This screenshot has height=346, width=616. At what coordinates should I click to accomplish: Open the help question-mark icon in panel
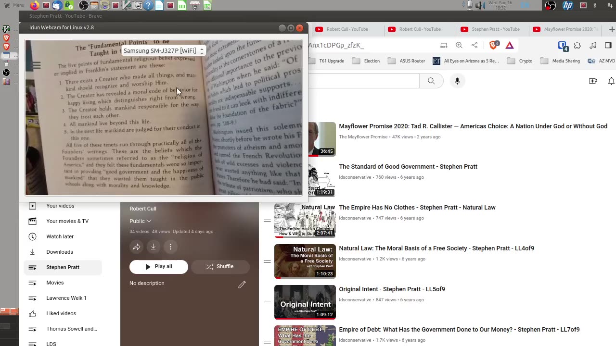click(148, 5)
